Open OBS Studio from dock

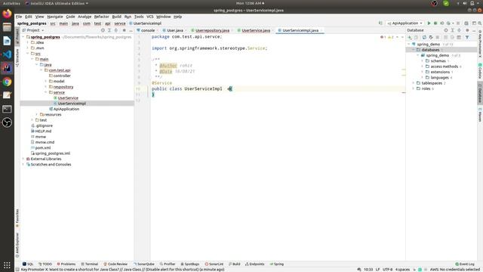[x=7, y=122]
